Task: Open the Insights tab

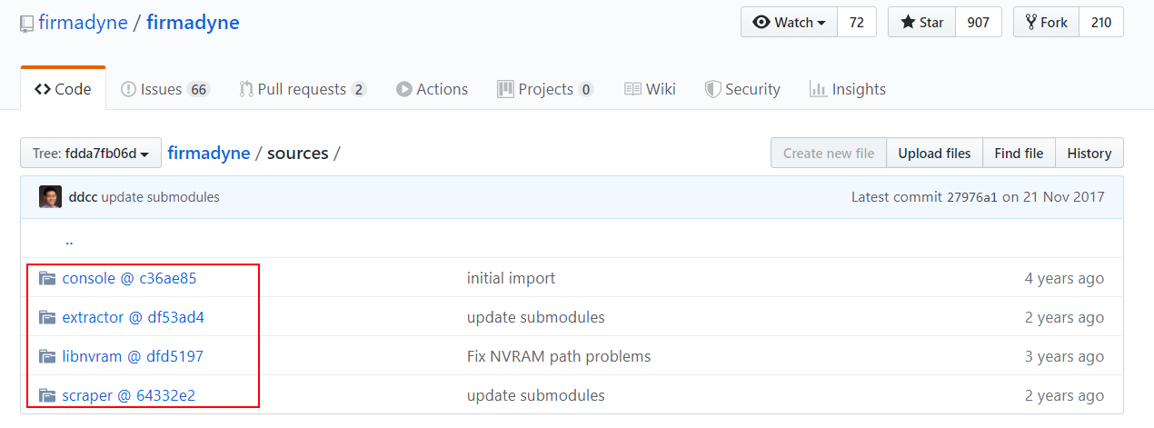Action: tap(847, 89)
